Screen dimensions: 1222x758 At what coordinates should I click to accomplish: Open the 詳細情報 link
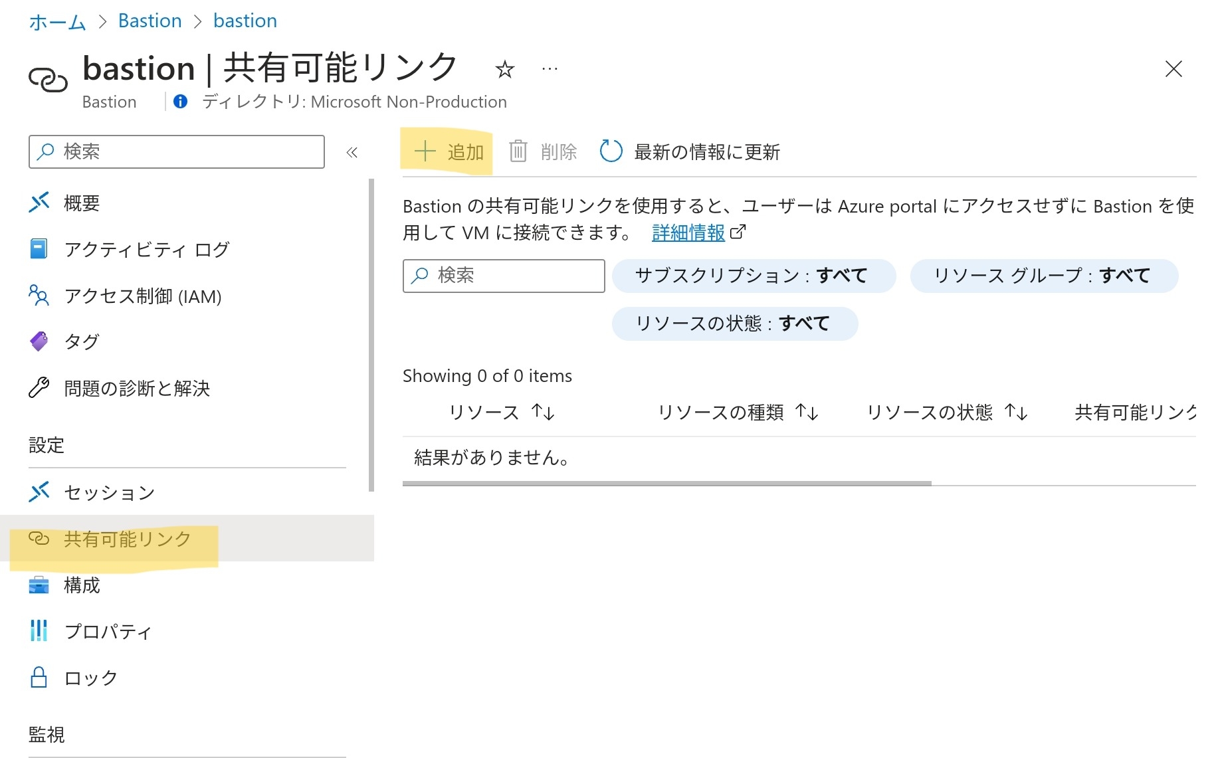coord(688,233)
